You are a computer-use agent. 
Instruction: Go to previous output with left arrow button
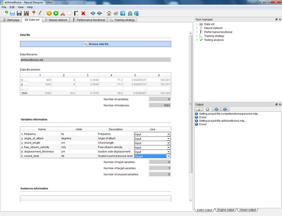coord(216,109)
